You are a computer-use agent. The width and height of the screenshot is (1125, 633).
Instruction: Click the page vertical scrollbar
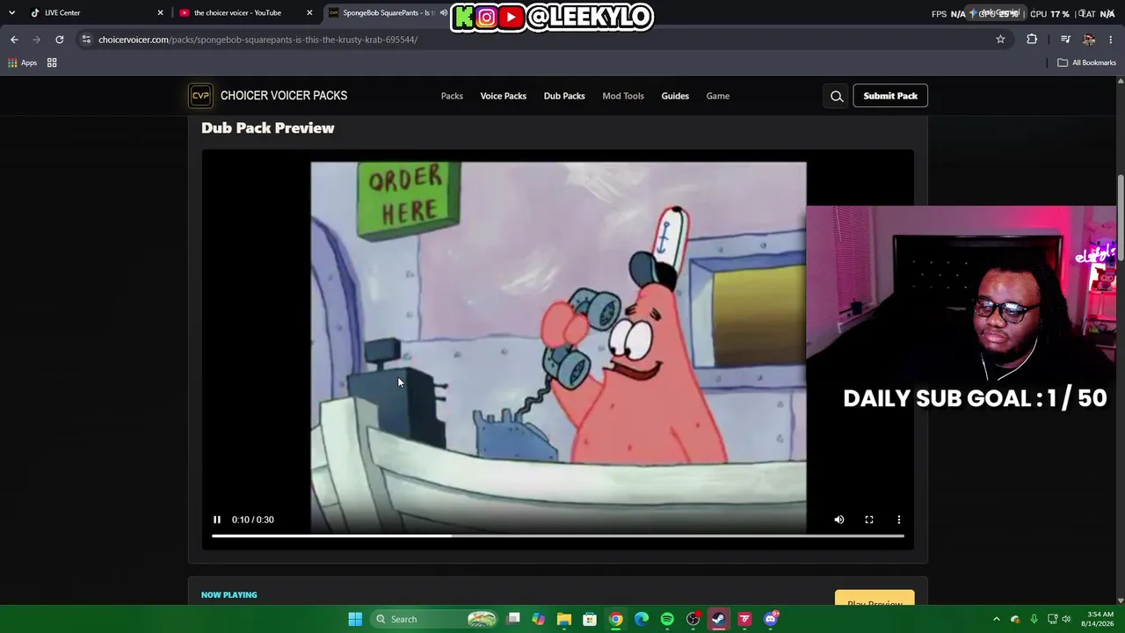[1120, 220]
